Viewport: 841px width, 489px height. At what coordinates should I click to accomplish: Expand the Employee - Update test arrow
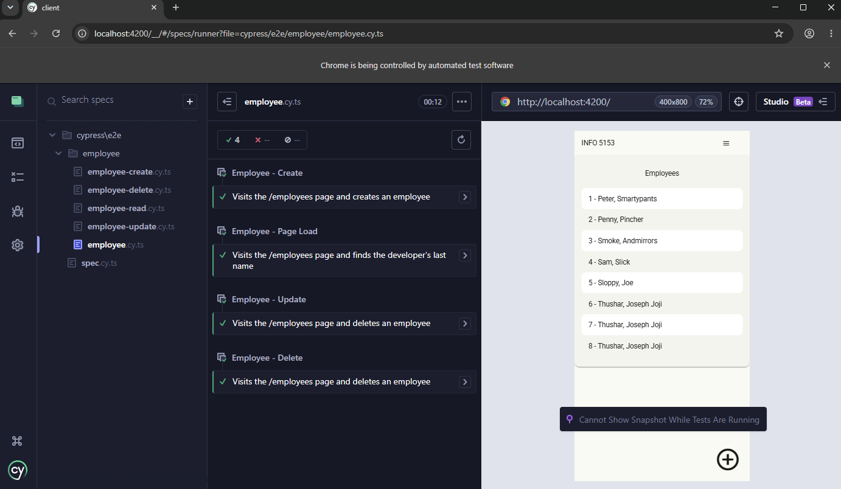click(x=465, y=324)
